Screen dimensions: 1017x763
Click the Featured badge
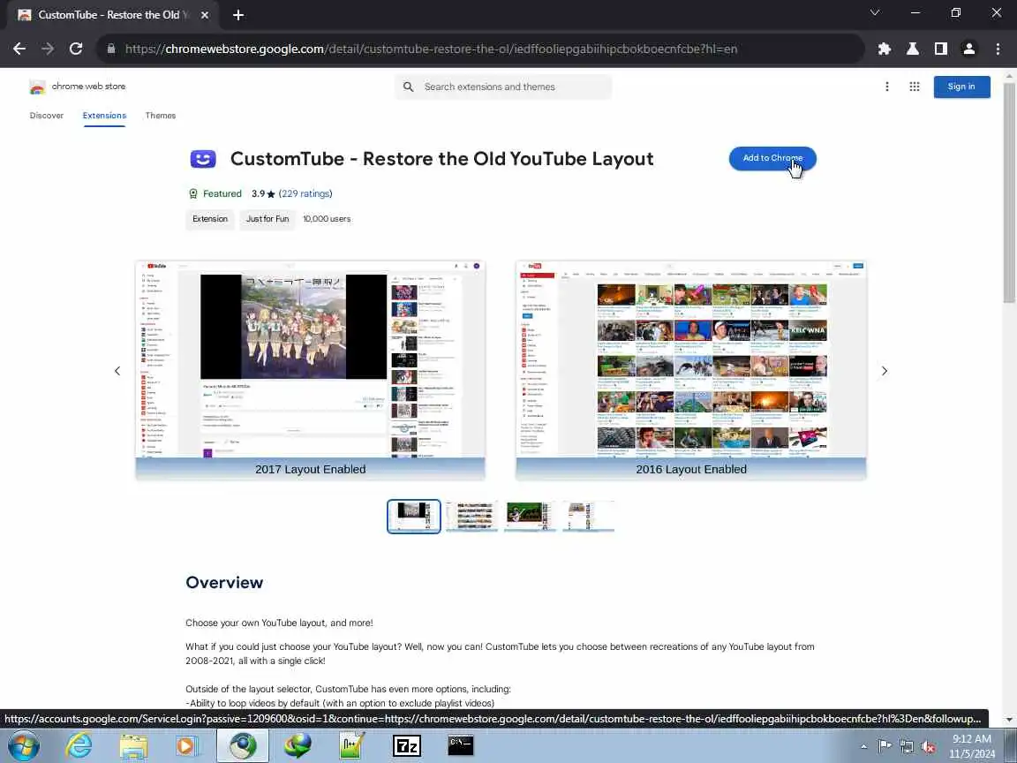[x=215, y=193]
